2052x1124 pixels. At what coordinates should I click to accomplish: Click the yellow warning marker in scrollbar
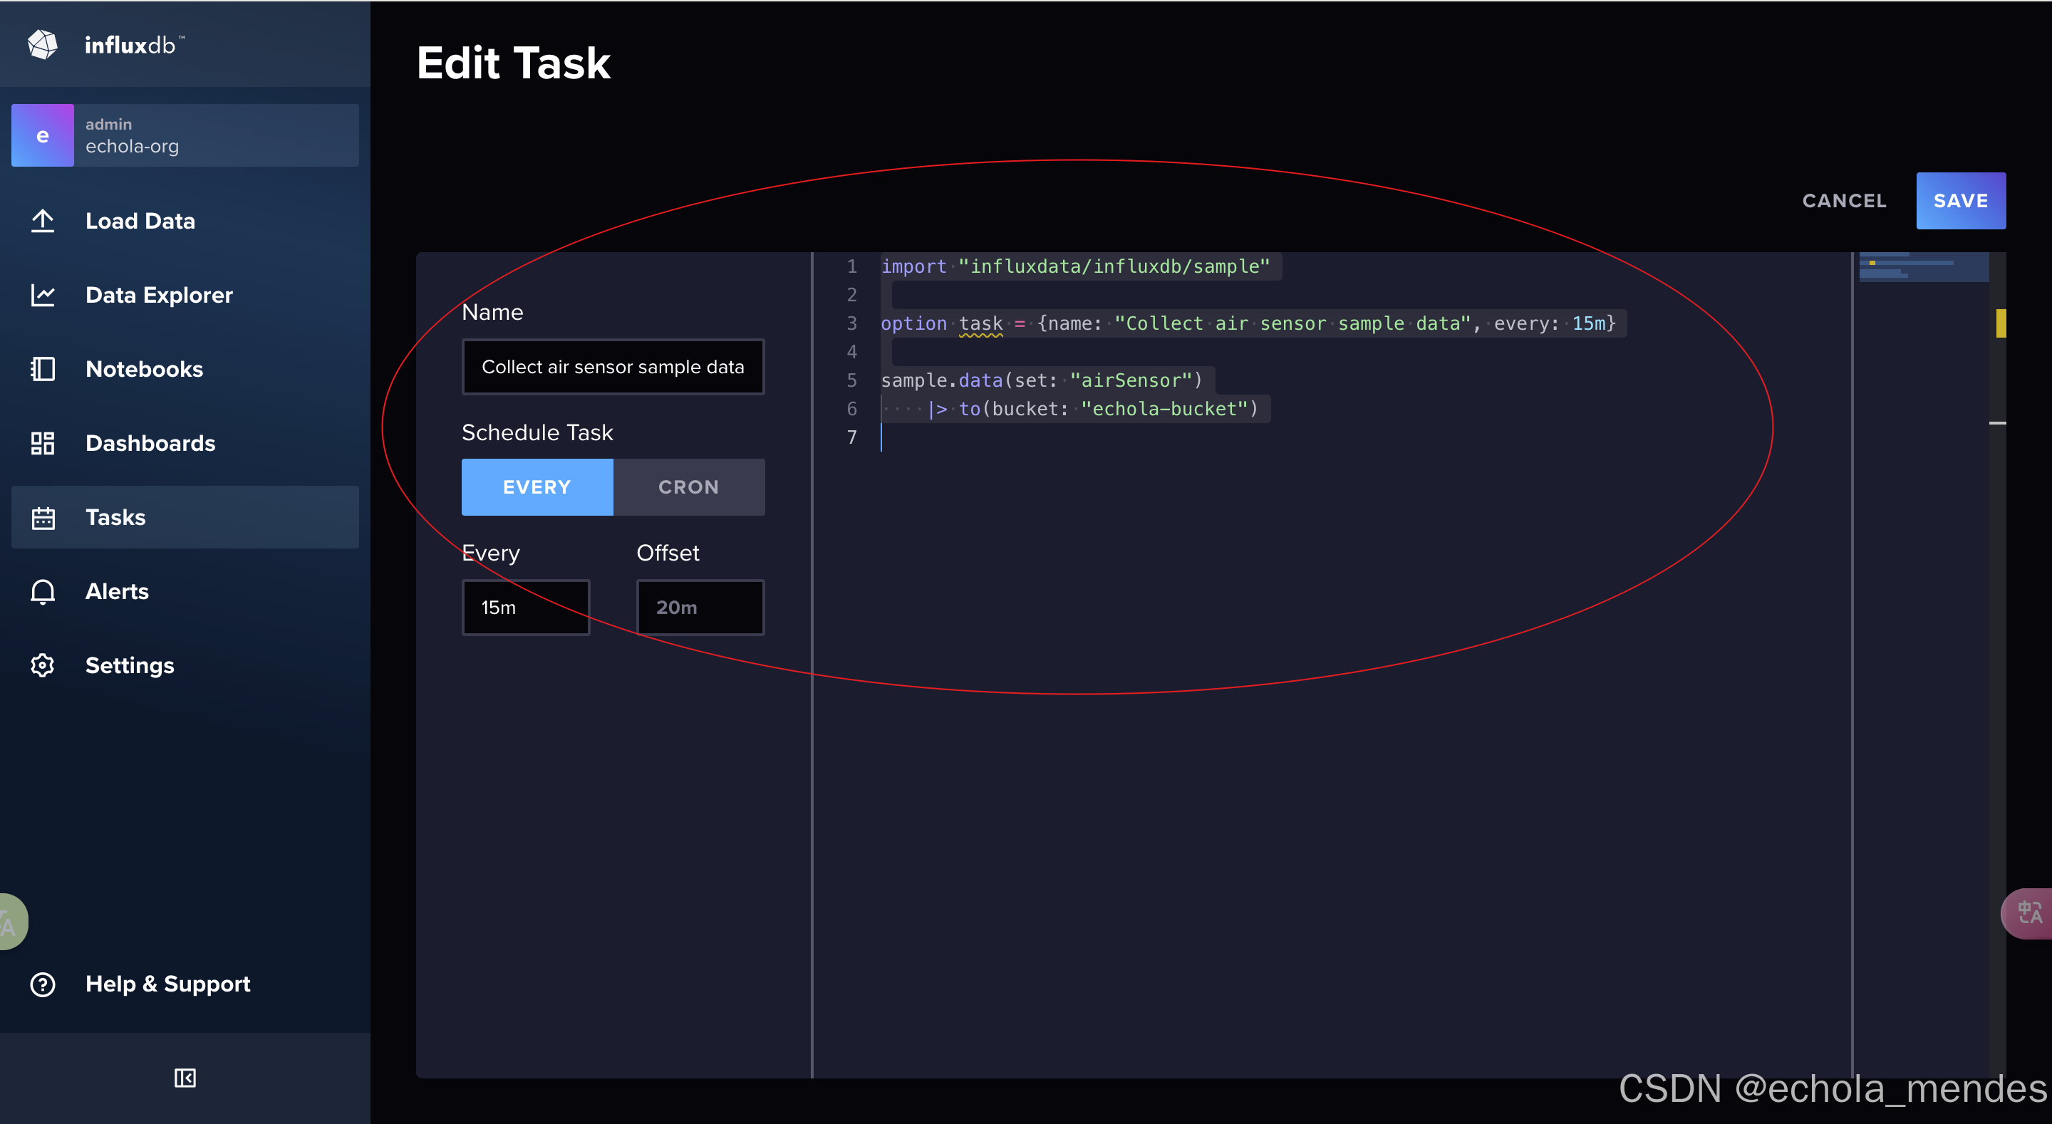click(x=2000, y=323)
